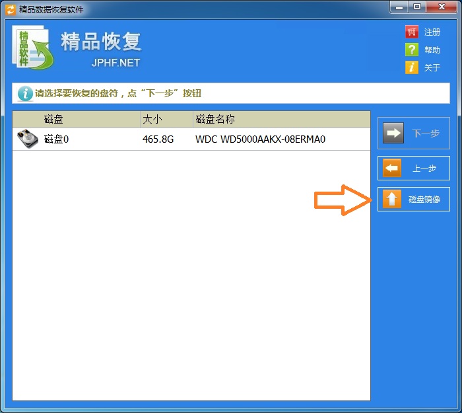Maximize the 精品数据恢复软件 window
The width and height of the screenshot is (462, 413).
[417, 7]
